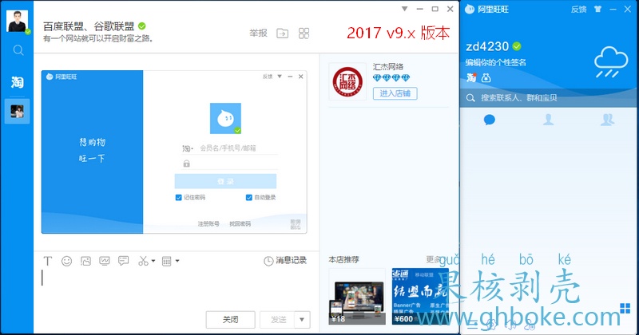The height and width of the screenshot is (335, 639).
Task: Open the four-square grid icon at bottom right
Action: 625,309
